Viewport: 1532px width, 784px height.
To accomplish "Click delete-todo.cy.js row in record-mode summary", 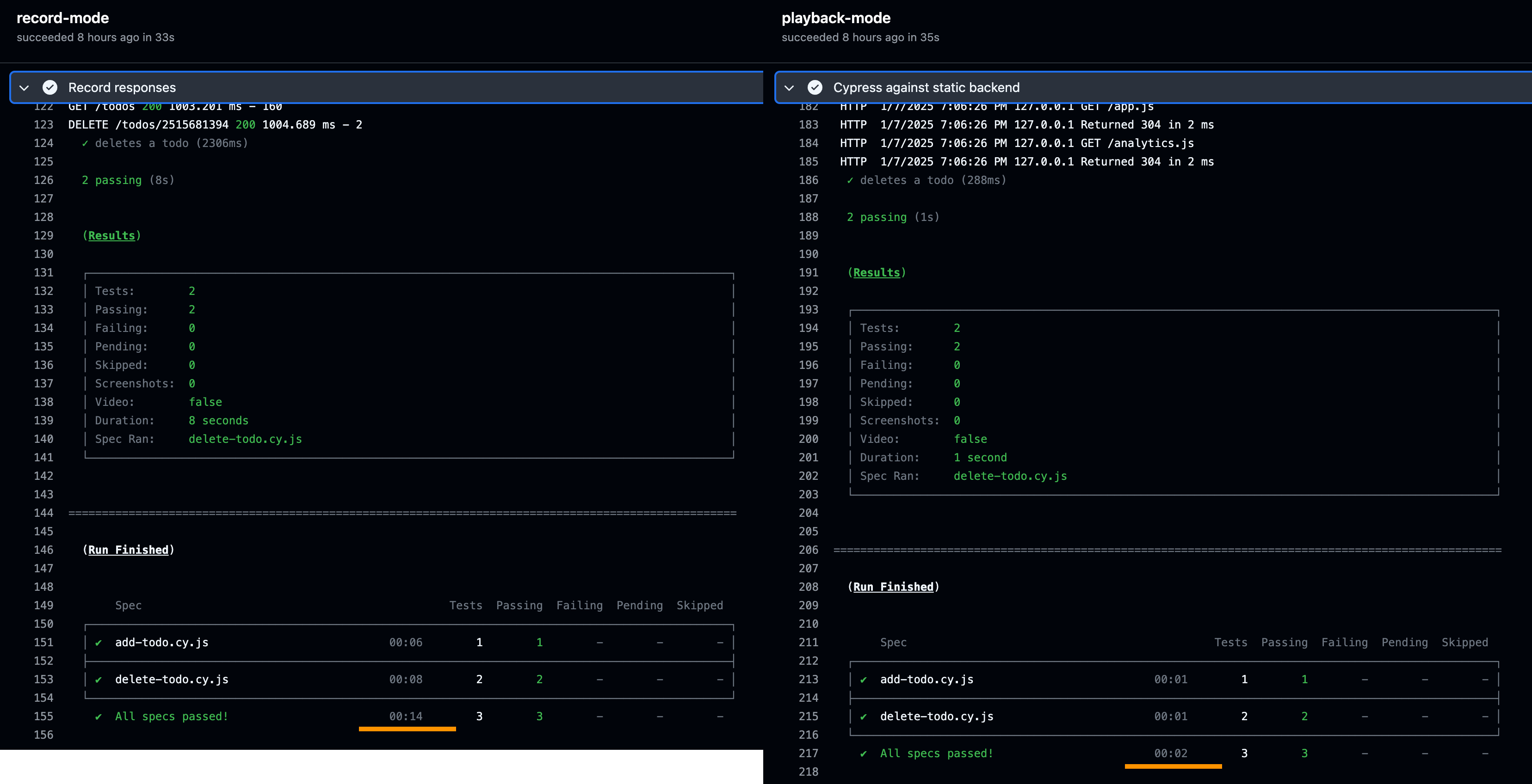I will click(x=409, y=680).
